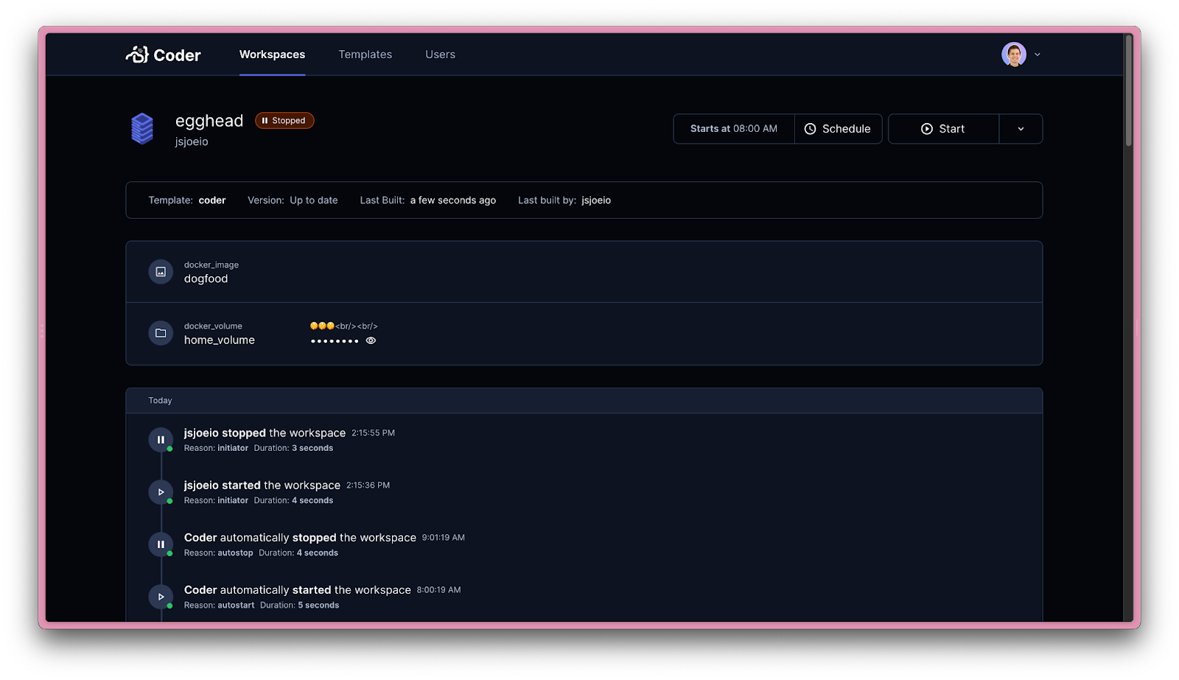Screen dimensions: 1179x680
Task: Expand the dropdown arrow next to Start
Action: 1021,129
